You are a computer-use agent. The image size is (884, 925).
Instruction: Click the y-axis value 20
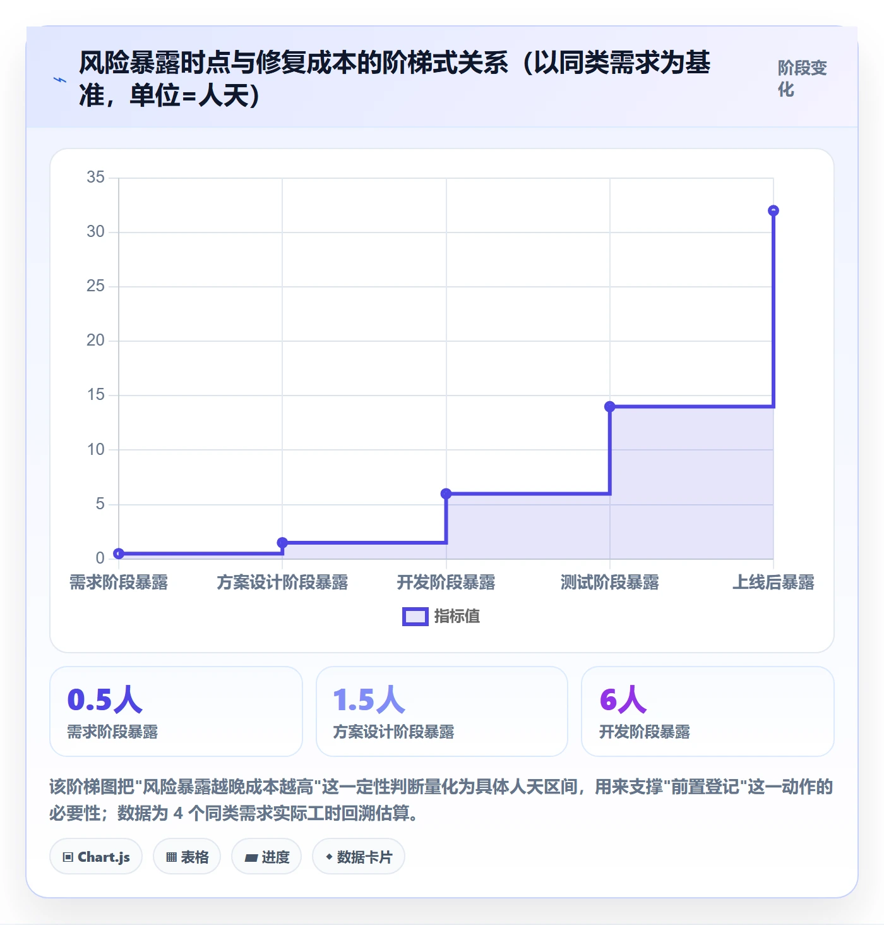pos(96,341)
